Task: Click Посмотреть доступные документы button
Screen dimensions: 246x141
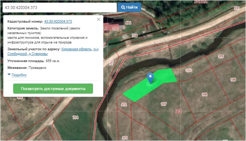Action: click(53, 89)
